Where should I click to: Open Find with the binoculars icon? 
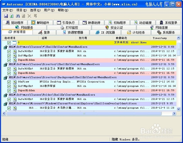[x=18, y=16]
